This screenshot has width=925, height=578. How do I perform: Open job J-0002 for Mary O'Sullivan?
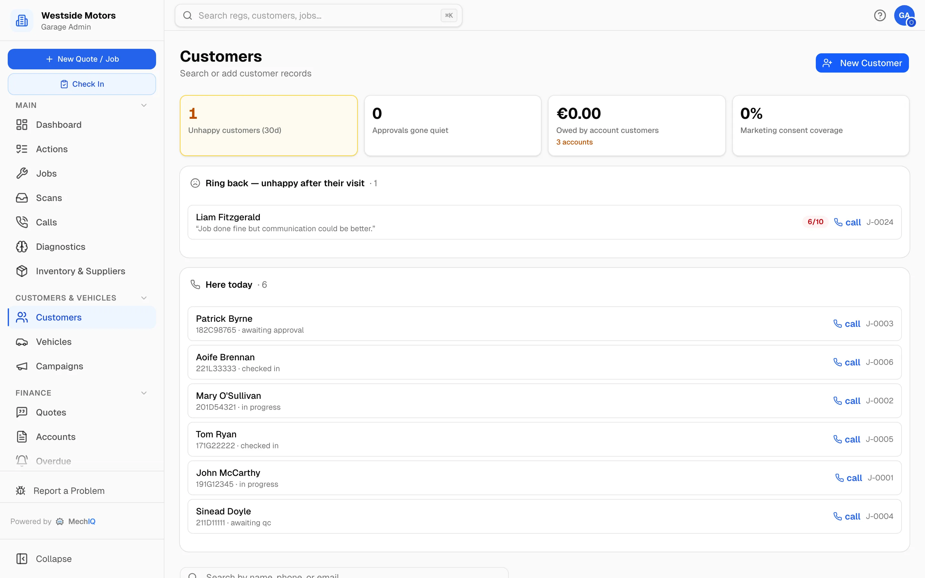tap(879, 401)
